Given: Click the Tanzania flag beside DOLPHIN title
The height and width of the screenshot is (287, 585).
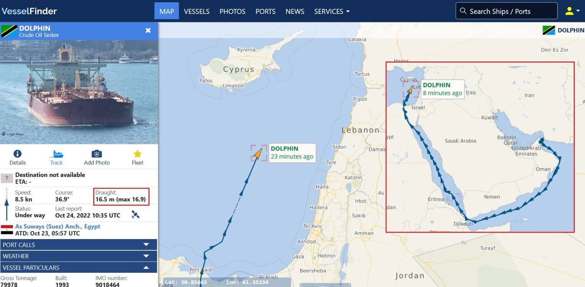Looking at the screenshot, I should 9,32.
